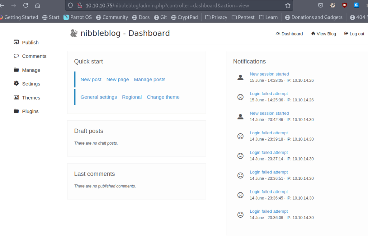The image size is (368, 250).
Task: Click the Publish icon in the sidebar
Action: click(16, 42)
